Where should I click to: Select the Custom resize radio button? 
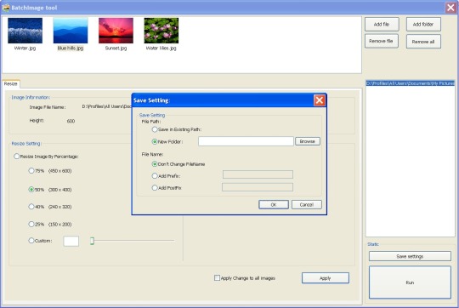coord(31,241)
